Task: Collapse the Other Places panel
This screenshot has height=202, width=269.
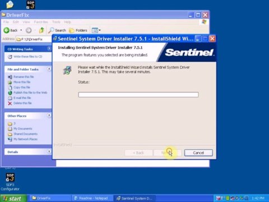Action: point(49,116)
